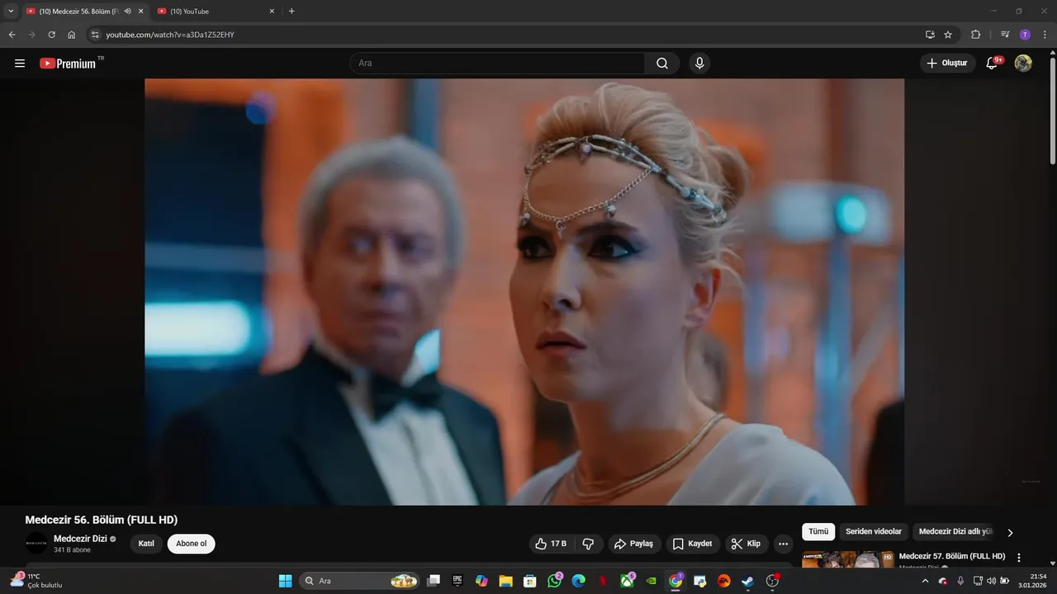
Task: Open the weather widget 11°C Çok bulutlu
Action: [x=36, y=581]
